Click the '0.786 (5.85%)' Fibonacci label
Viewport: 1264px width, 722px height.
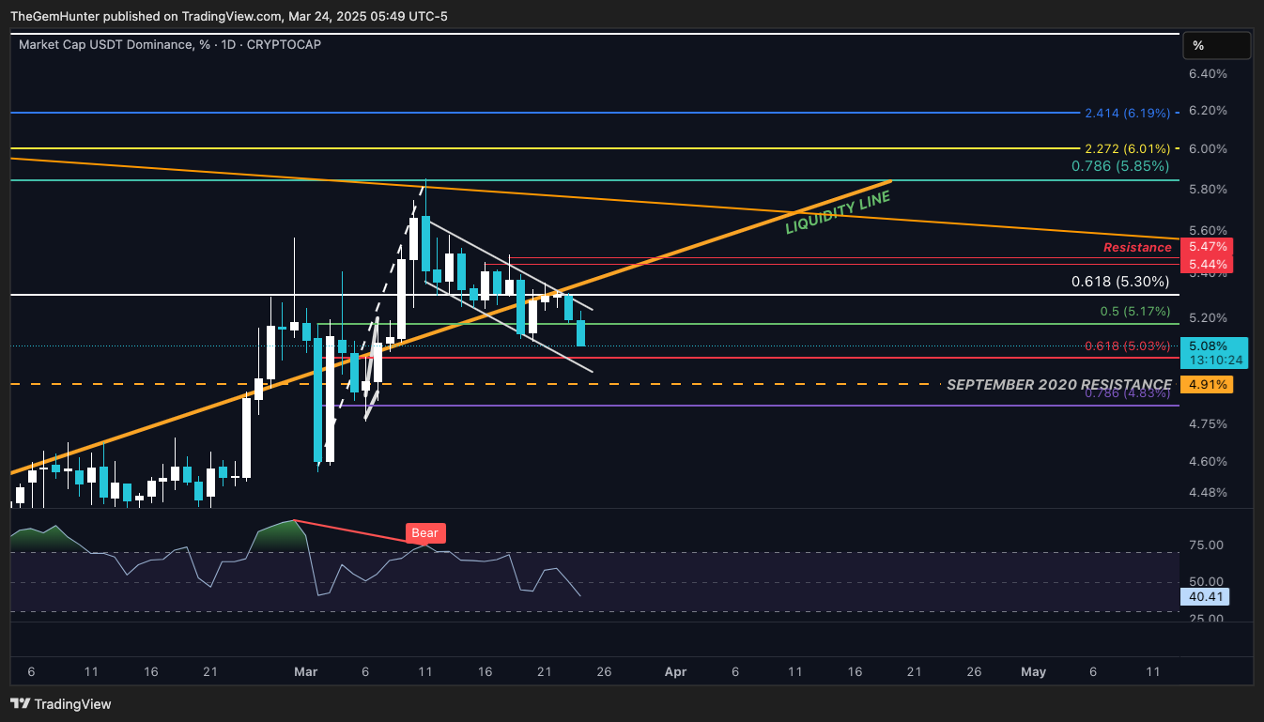(1120, 166)
